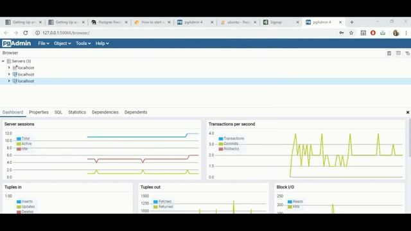Open the saved passwords key icon
The height and width of the screenshot is (231, 411).
tap(341, 33)
